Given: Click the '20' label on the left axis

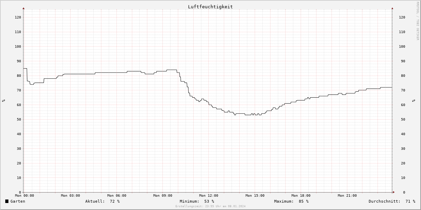Looking at the screenshot, I should [19, 163].
